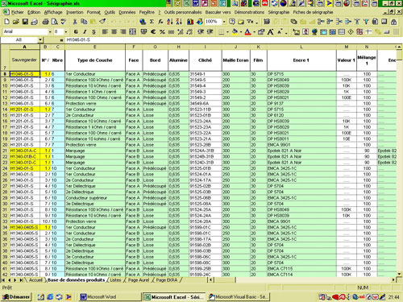Align cell text right
The height and width of the screenshot is (302, 403).
tap(123, 31)
